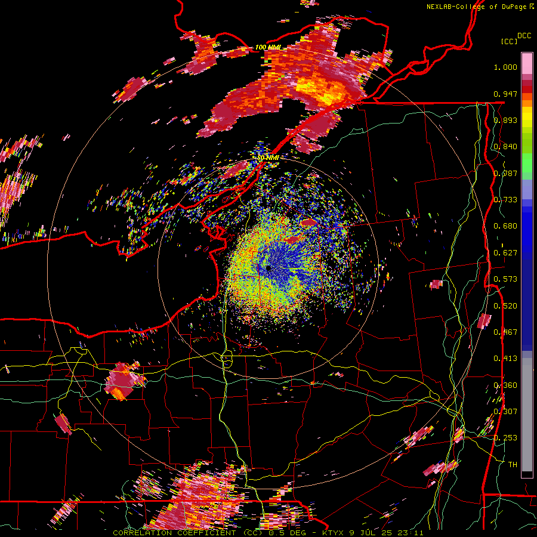Click the TH threshold label on the color scale
Image resolution: width=537 pixels, height=537 pixels.
point(513,465)
